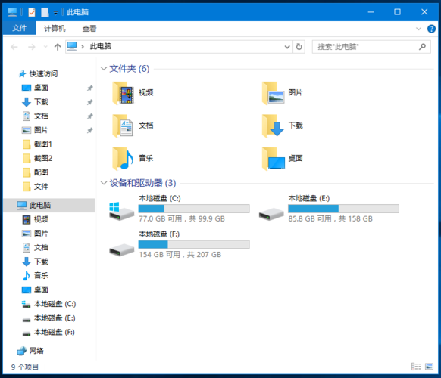Image resolution: width=441 pixels, height=378 pixels.
Task: Select the 本地磁盘 (E:) drive icon
Action: [x=271, y=214]
